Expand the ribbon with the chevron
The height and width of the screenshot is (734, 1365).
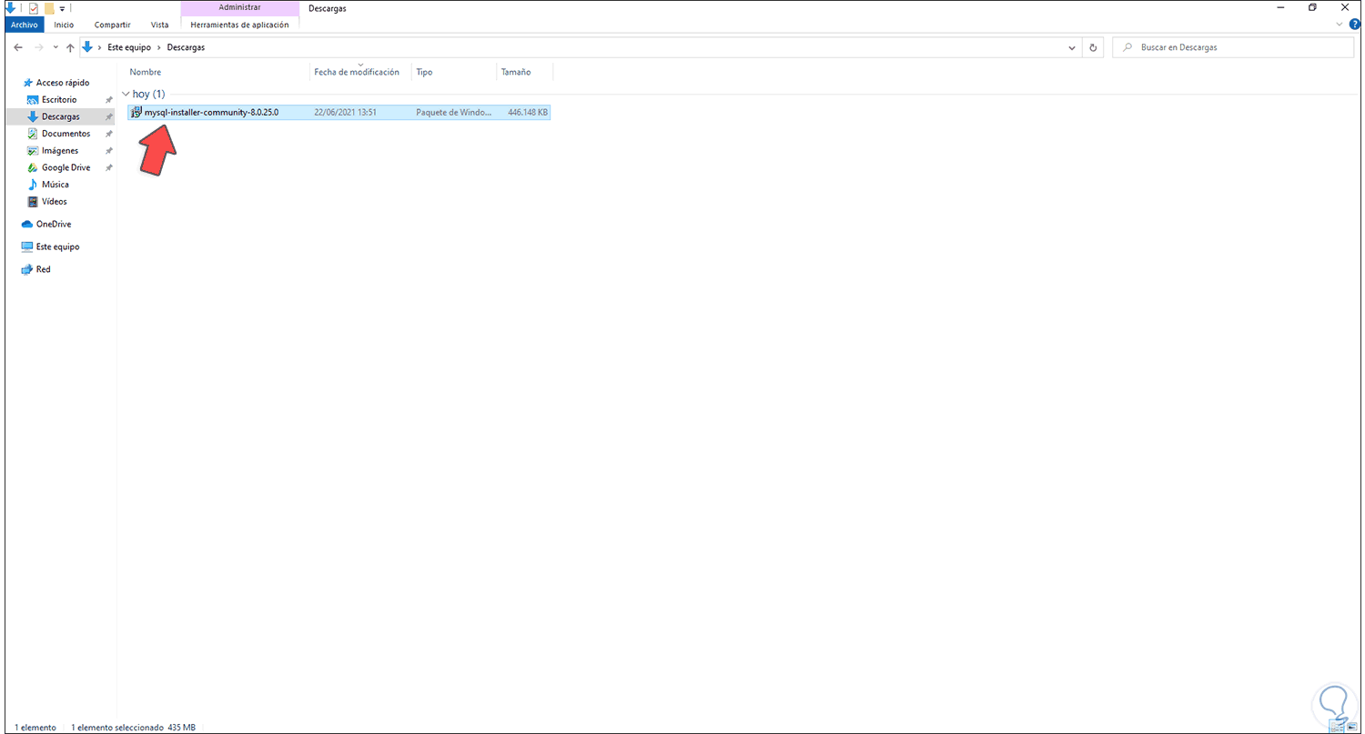click(x=1339, y=25)
